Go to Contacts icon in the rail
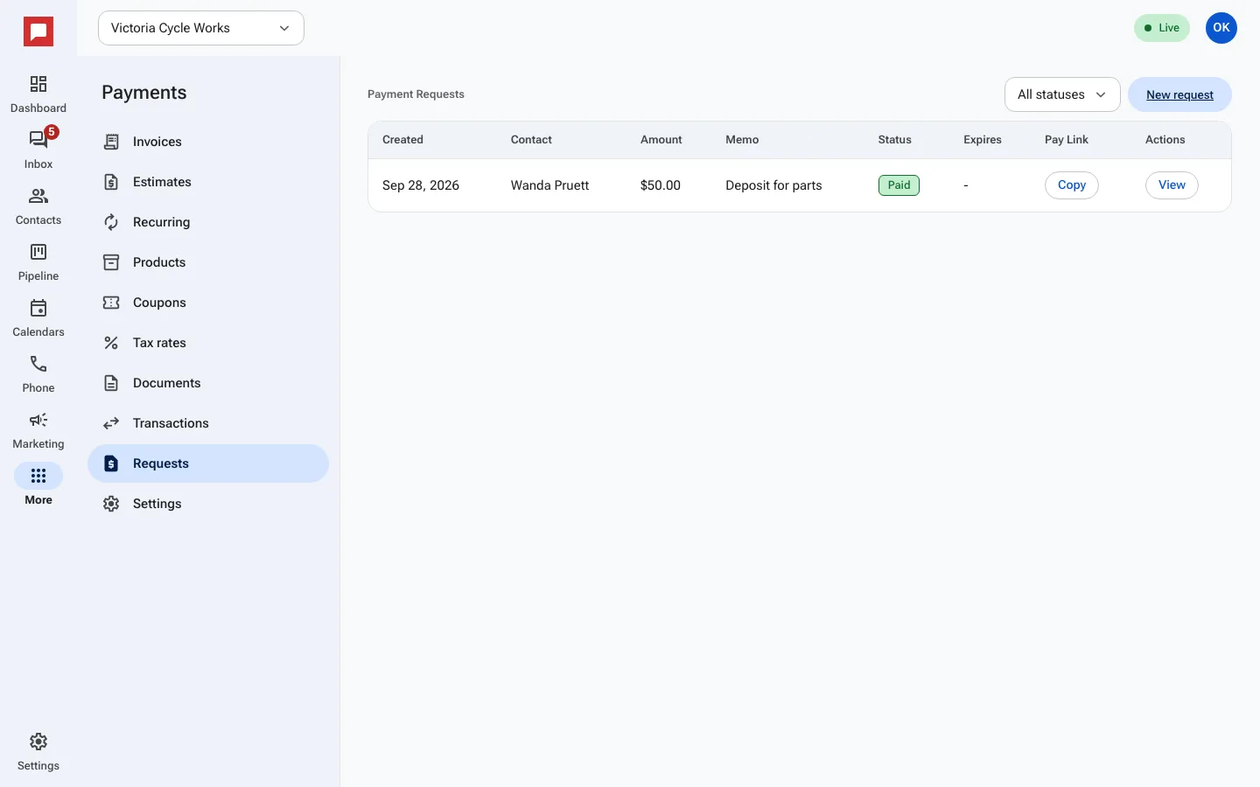 (38, 196)
